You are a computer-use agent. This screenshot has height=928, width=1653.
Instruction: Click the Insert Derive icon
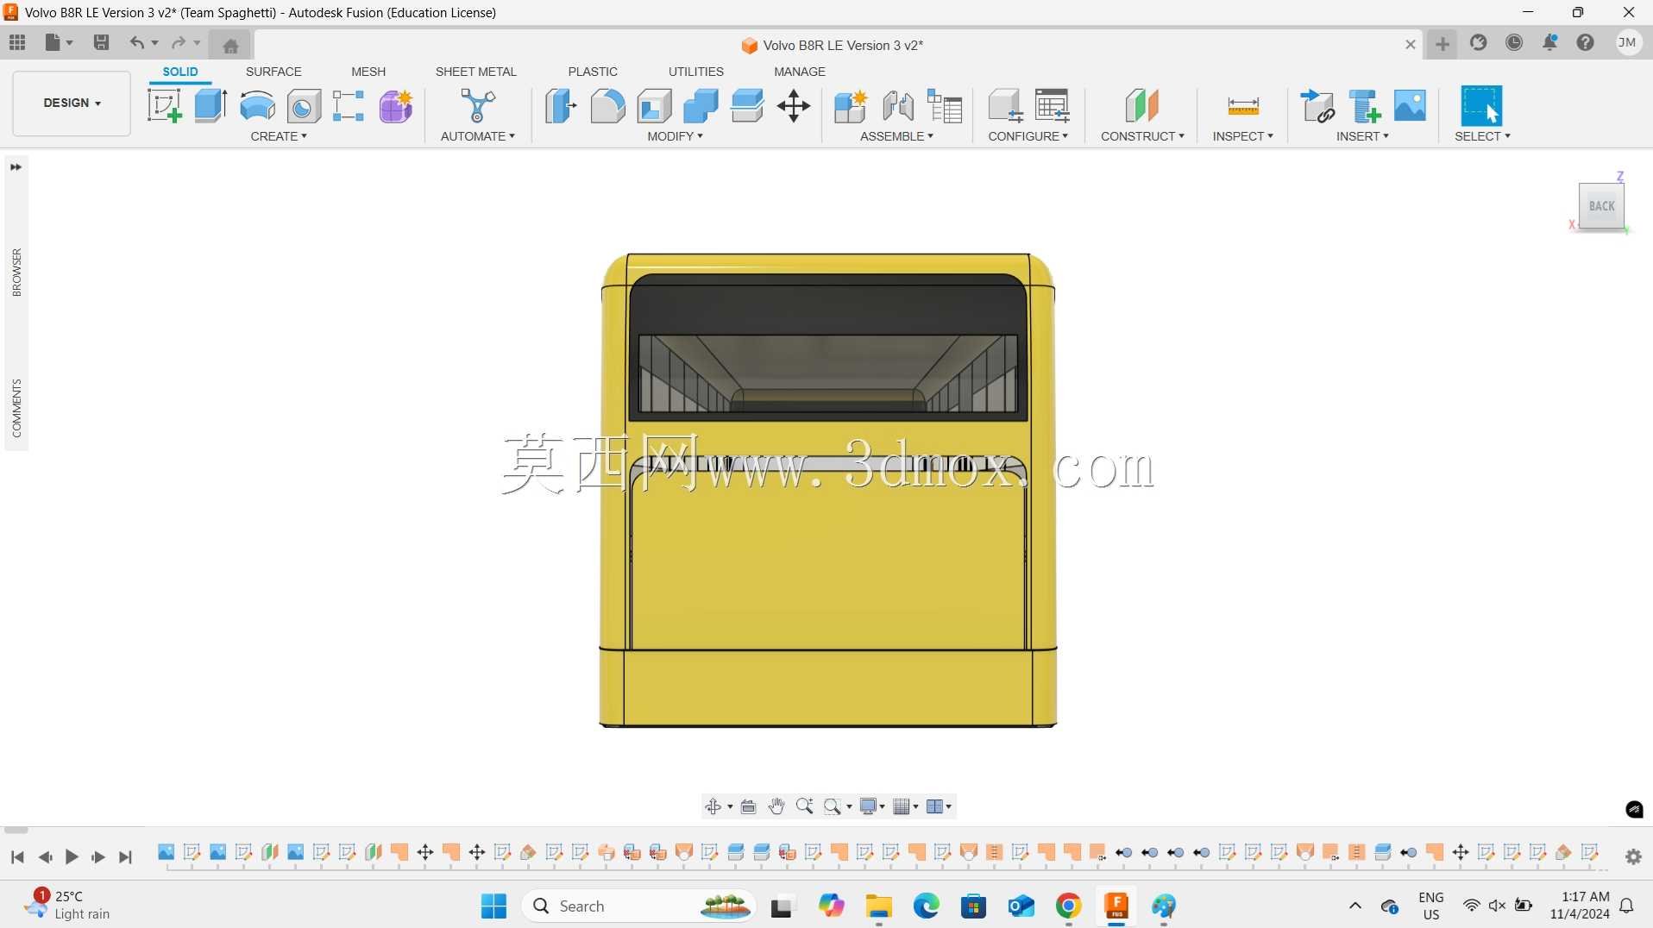point(1317,106)
